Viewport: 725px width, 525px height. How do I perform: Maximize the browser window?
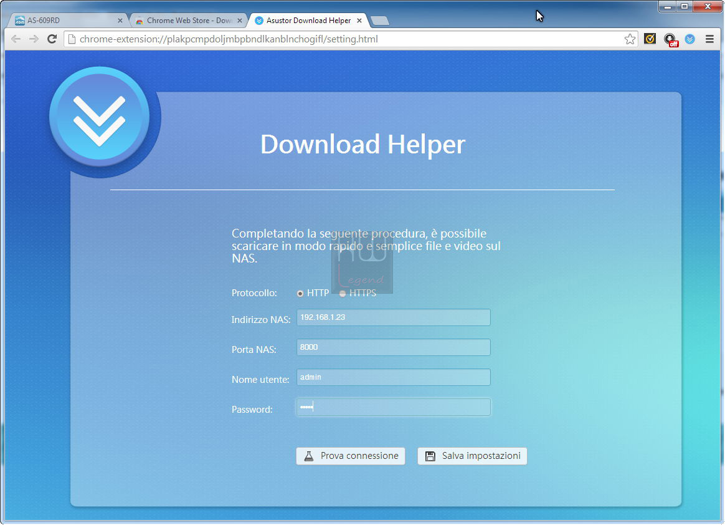685,6
